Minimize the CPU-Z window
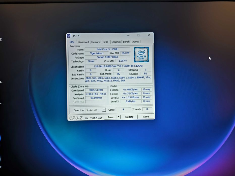Viewport: 235px width, 176px height. coord(128,35)
